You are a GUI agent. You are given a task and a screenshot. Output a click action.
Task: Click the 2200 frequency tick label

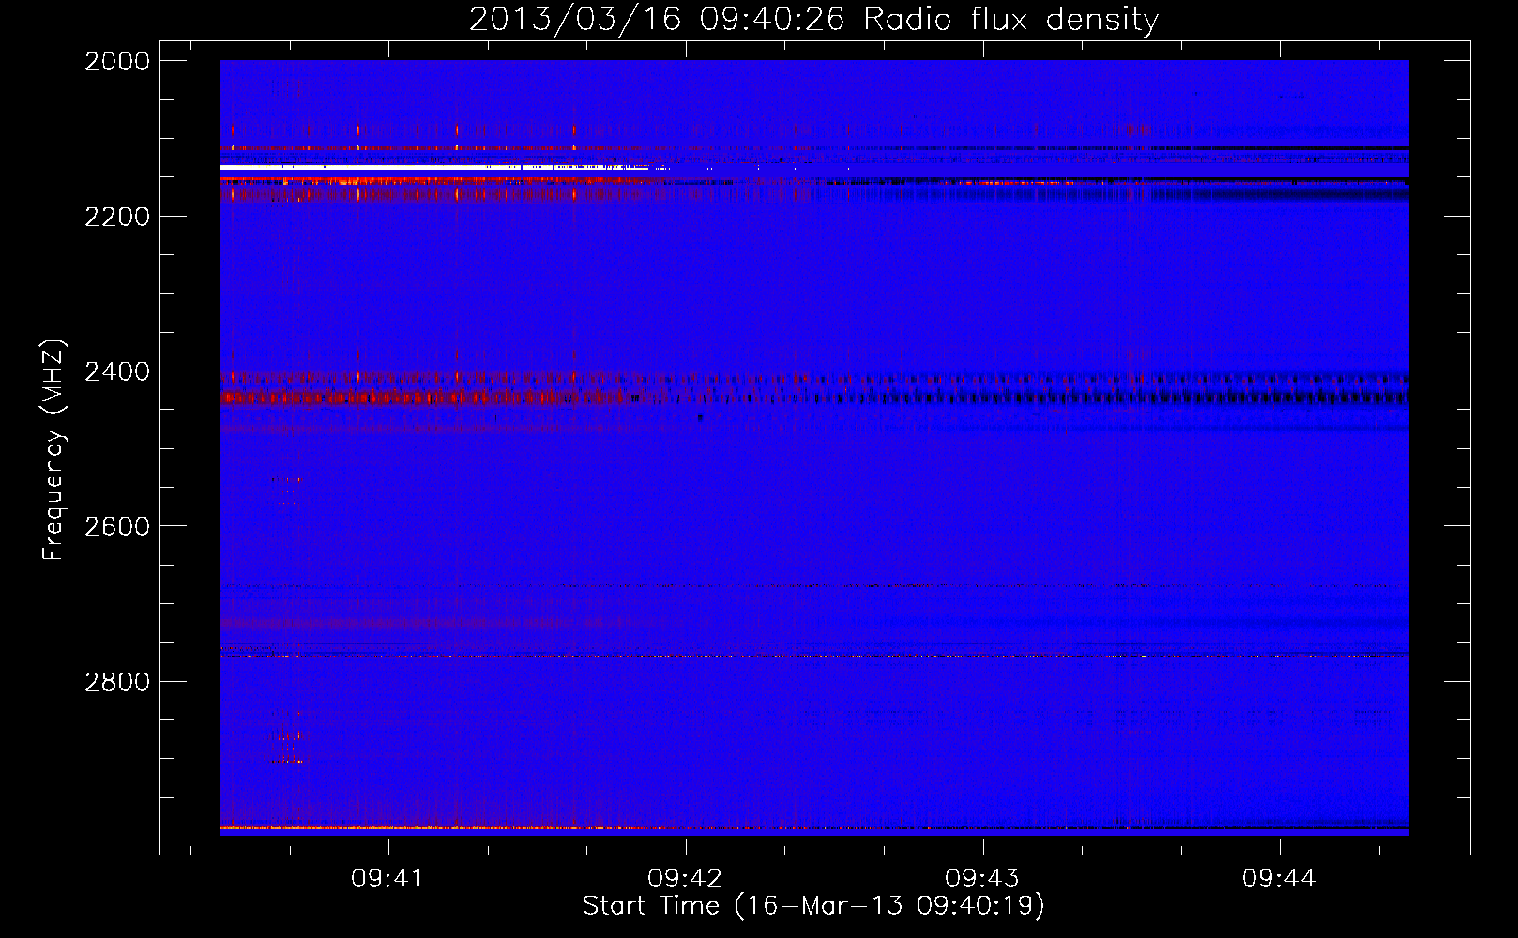click(117, 217)
